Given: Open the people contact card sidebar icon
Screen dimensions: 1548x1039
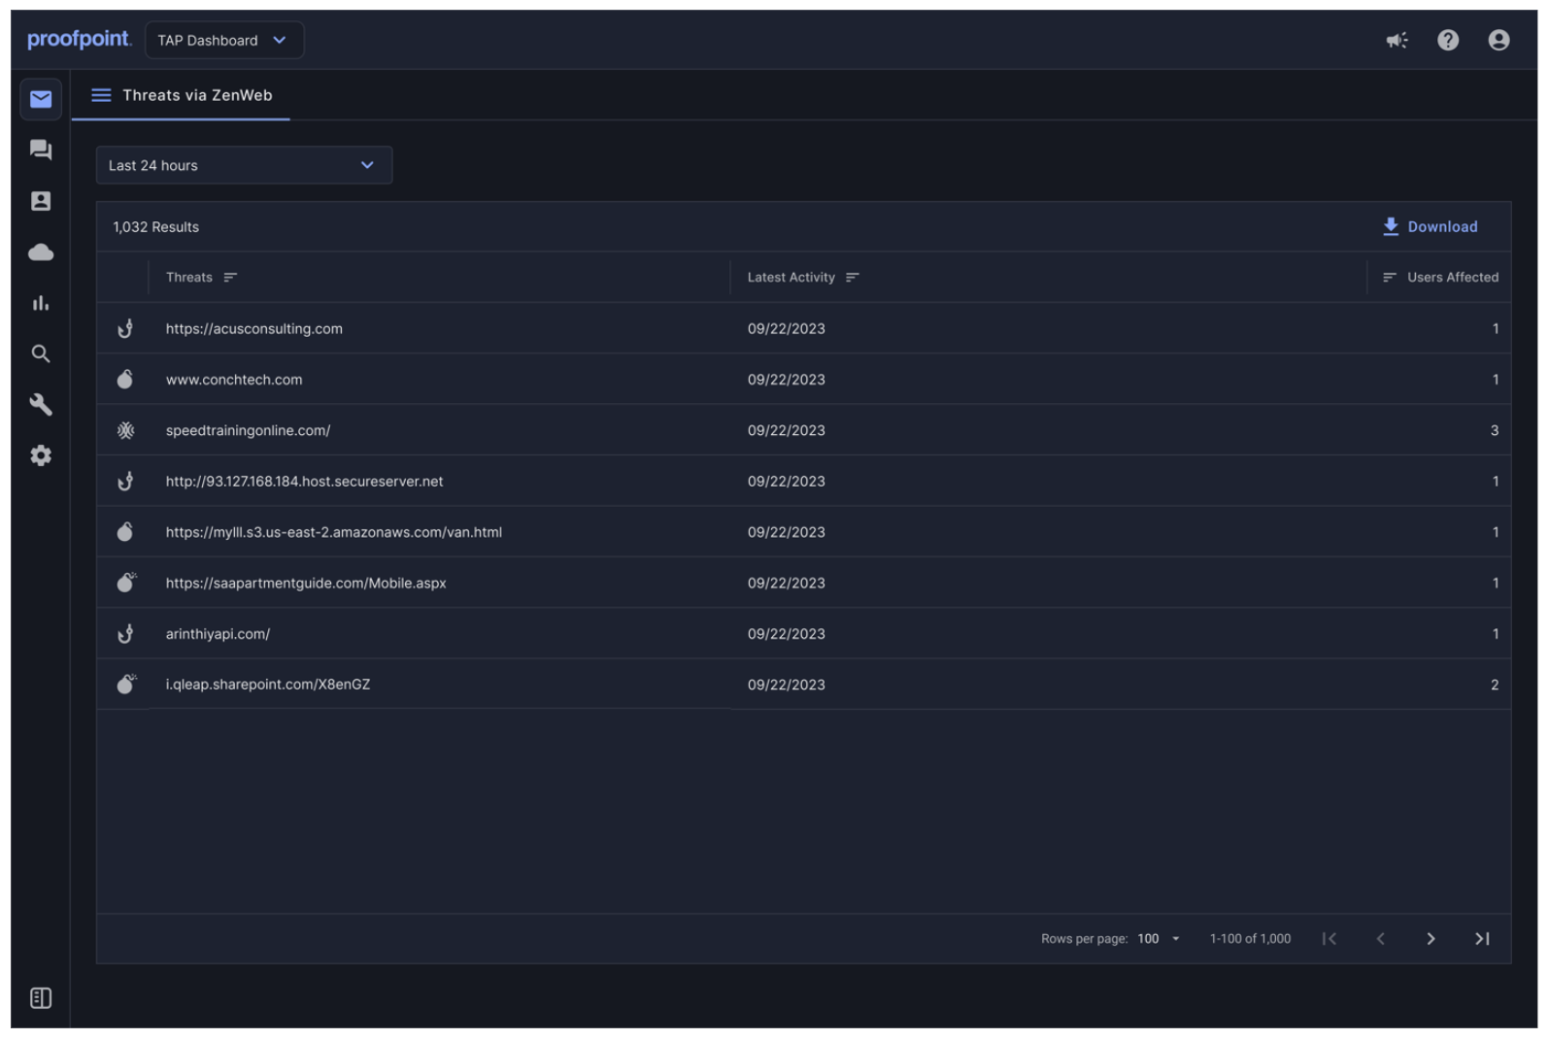Looking at the screenshot, I should pos(41,201).
